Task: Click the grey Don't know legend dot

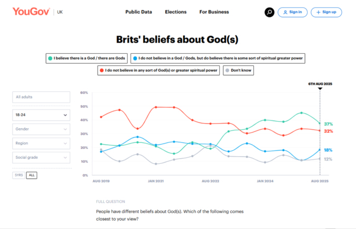Action: (x=227, y=70)
